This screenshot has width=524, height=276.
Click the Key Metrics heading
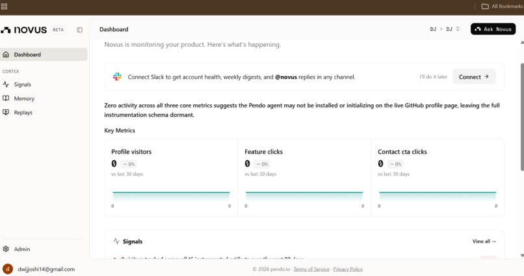[120, 130]
